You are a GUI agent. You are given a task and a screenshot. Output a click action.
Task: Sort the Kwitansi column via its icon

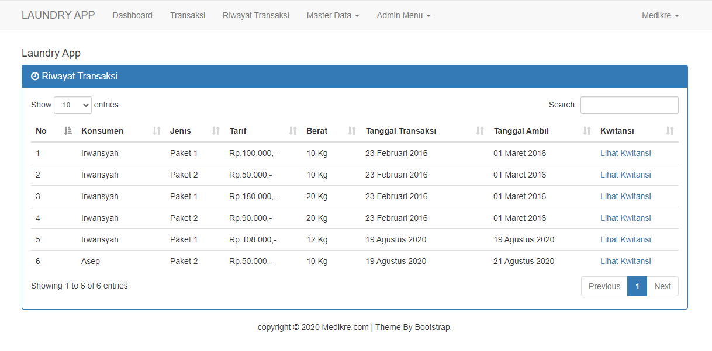(x=669, y=131)
